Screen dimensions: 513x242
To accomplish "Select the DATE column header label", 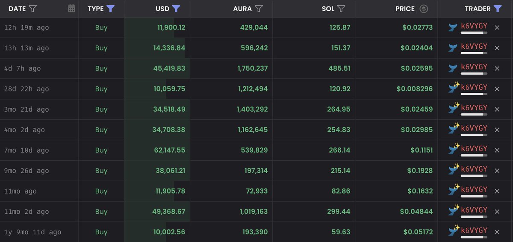I will click(x=17, y=9).
